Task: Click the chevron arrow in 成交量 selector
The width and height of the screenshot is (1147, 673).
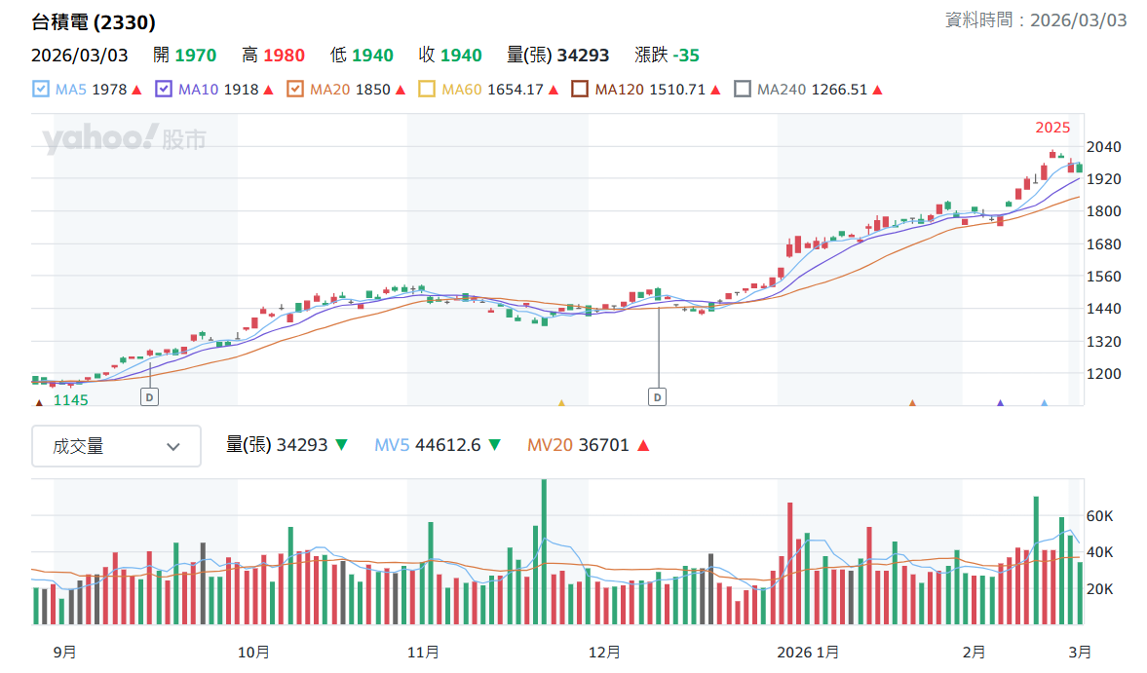Action: 173,446
